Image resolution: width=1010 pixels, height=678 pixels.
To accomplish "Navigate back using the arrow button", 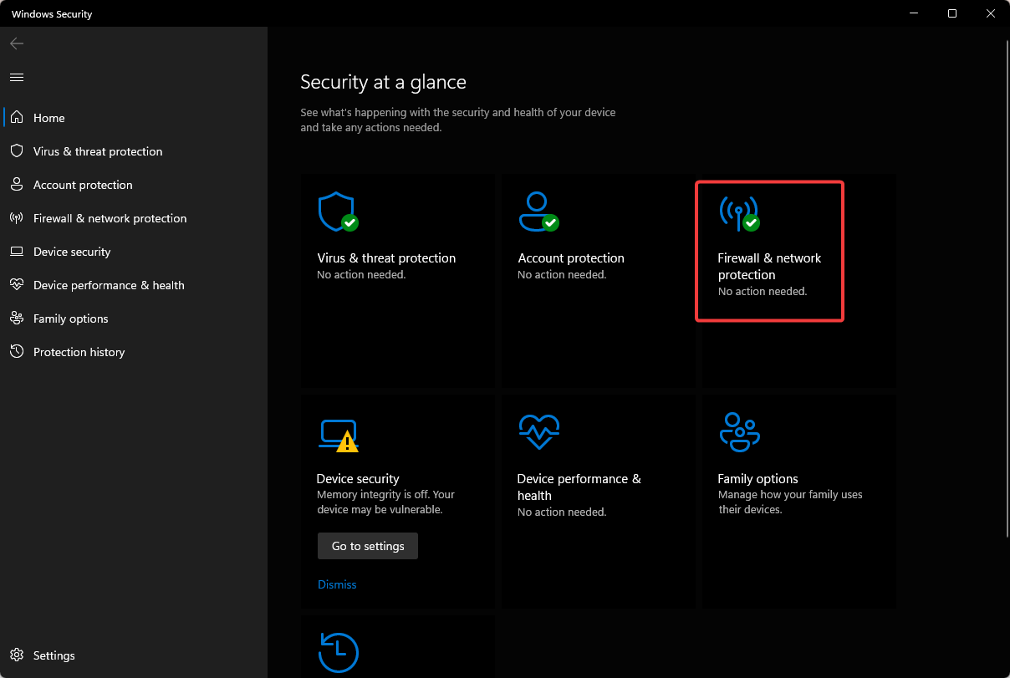I will [x=16, y=43].
